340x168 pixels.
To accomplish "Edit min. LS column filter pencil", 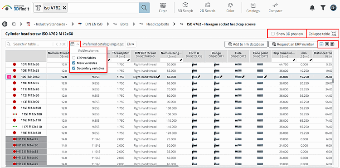I will click(x=311, y=60).
